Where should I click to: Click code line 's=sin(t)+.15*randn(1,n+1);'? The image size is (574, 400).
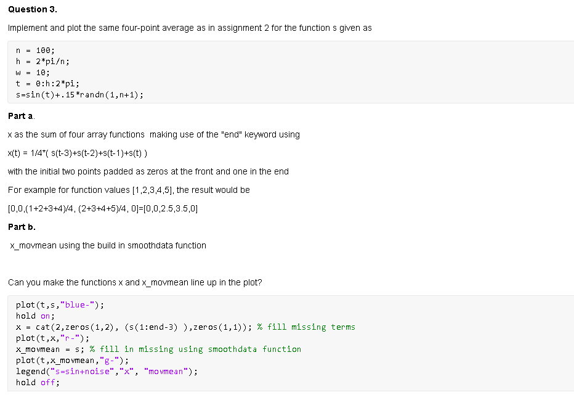[79, 95]
